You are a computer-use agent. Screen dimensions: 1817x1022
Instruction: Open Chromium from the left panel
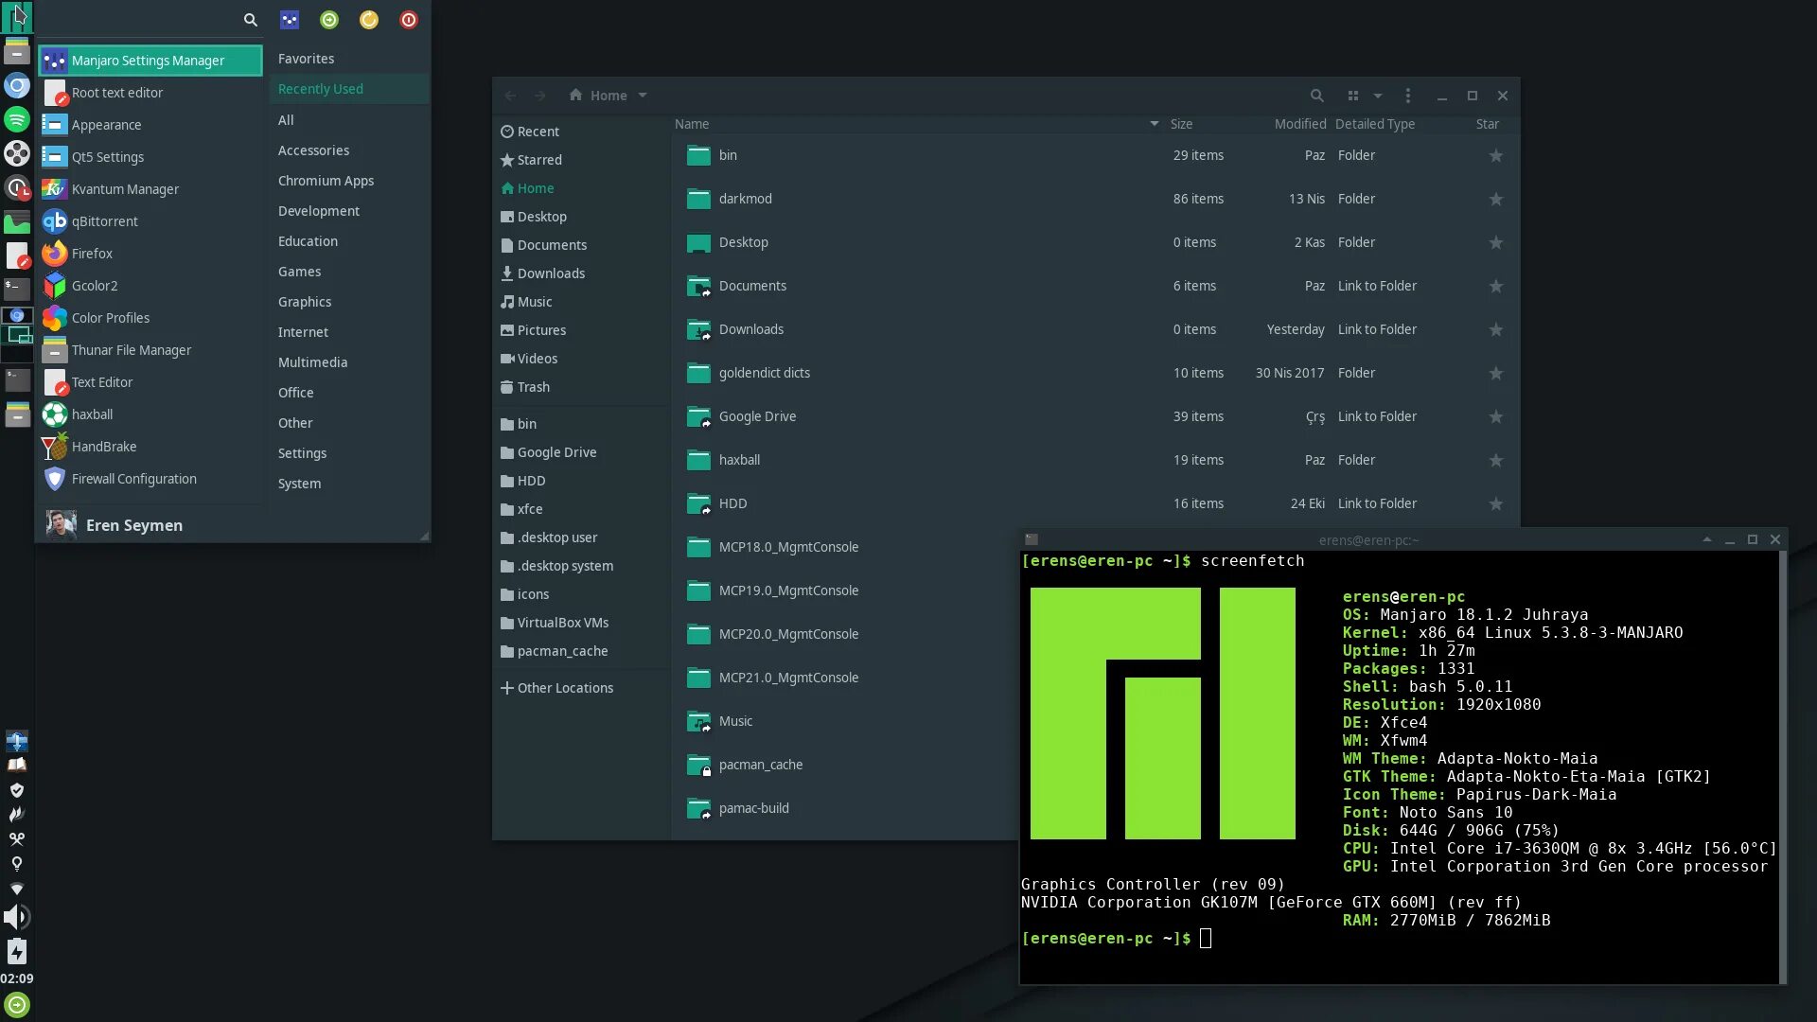click(x=17, y=86)
